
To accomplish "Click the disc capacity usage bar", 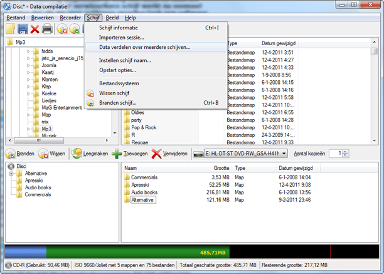I will point(192,252).
